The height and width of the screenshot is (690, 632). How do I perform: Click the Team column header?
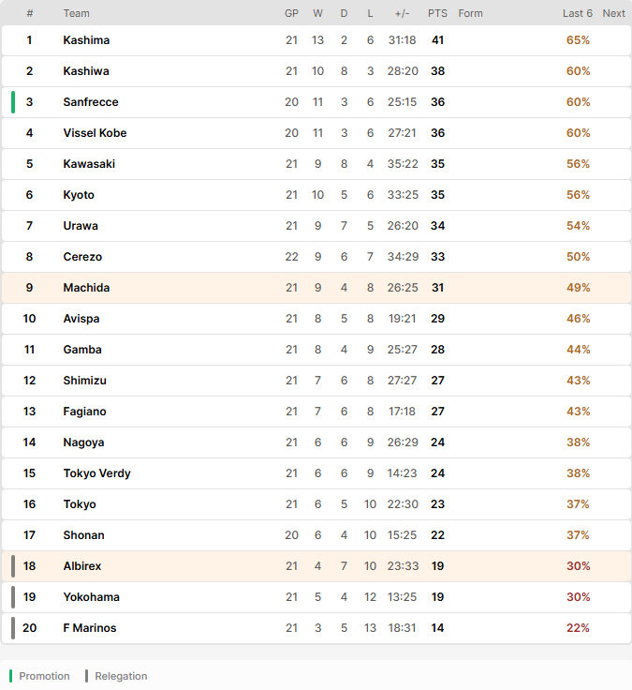(x=76, y=14)
